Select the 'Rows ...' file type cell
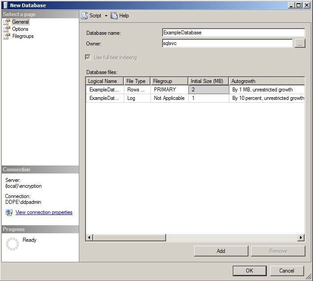The image size is (313, 281). pos(137,90)
